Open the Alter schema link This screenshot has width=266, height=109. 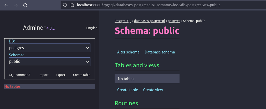point(128,52)
